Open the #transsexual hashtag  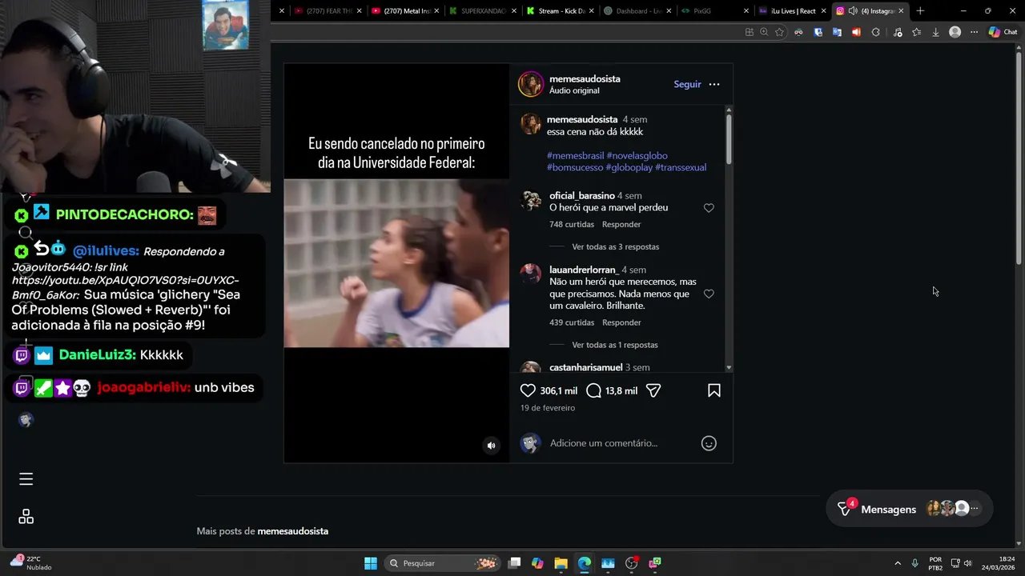pyautogui.click(x=681, y=167)
